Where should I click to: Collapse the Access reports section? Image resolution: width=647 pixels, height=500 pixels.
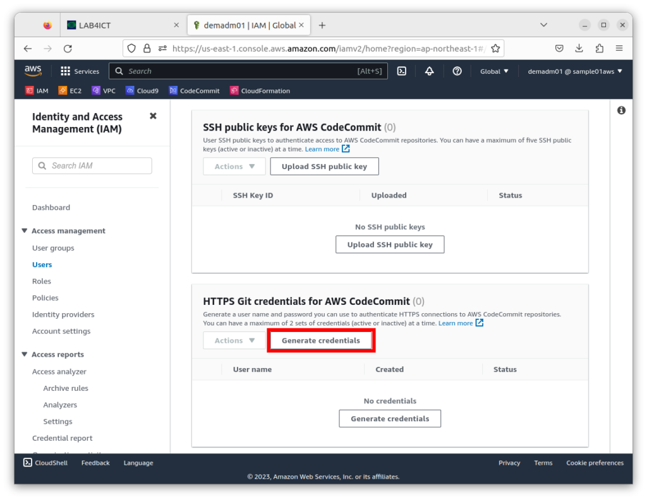25,355
